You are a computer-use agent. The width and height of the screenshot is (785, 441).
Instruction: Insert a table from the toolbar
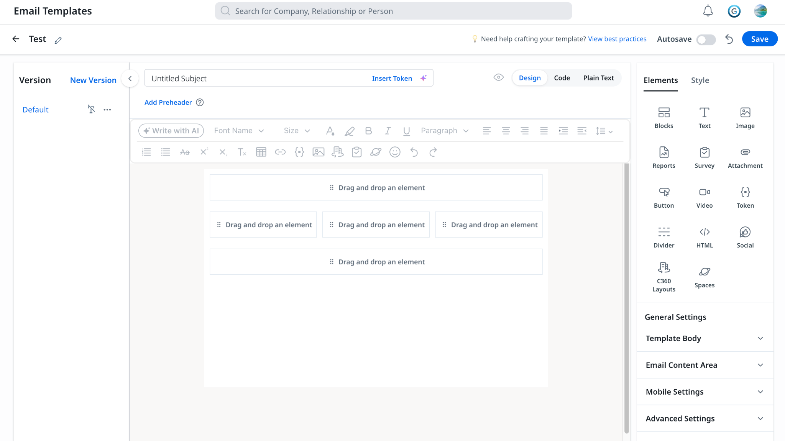pyautogui.click(x=261, y=152)
